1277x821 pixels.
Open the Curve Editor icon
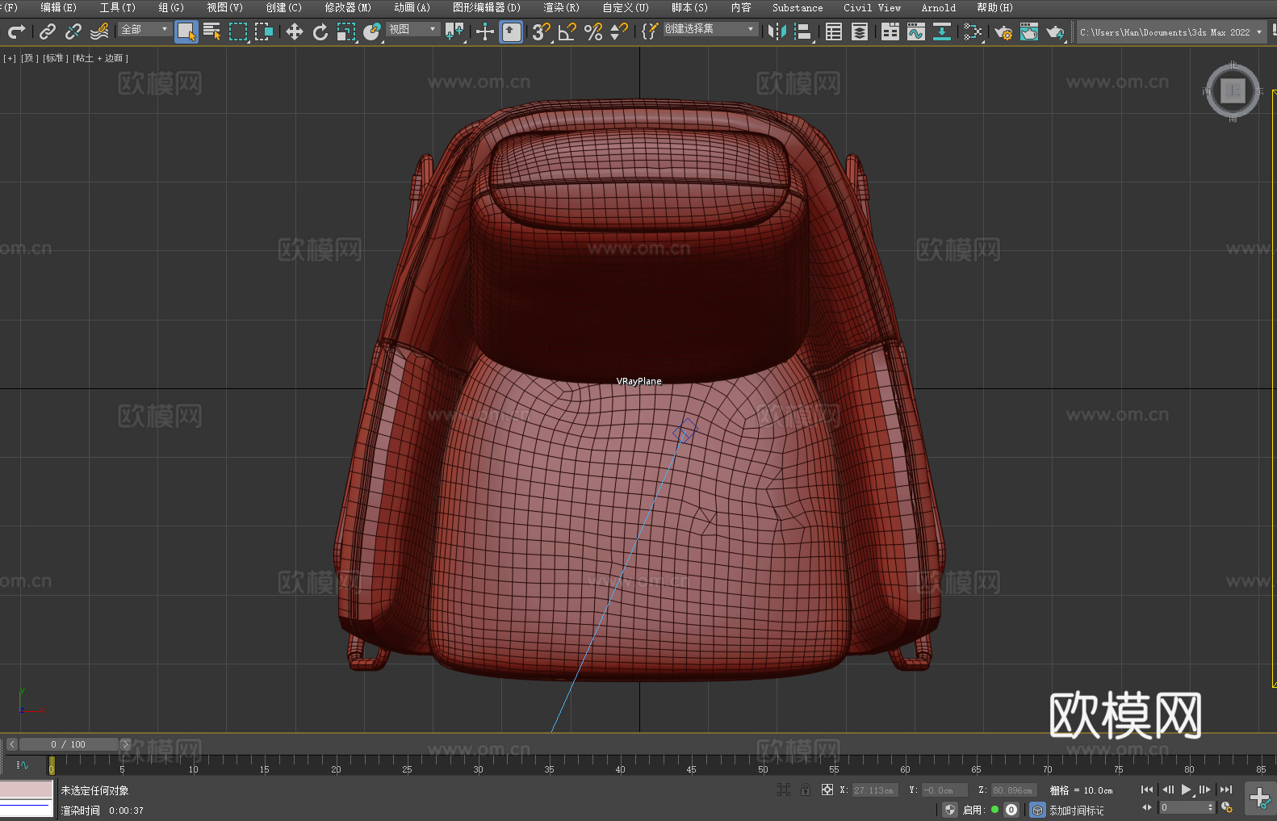tap(916, 31)
